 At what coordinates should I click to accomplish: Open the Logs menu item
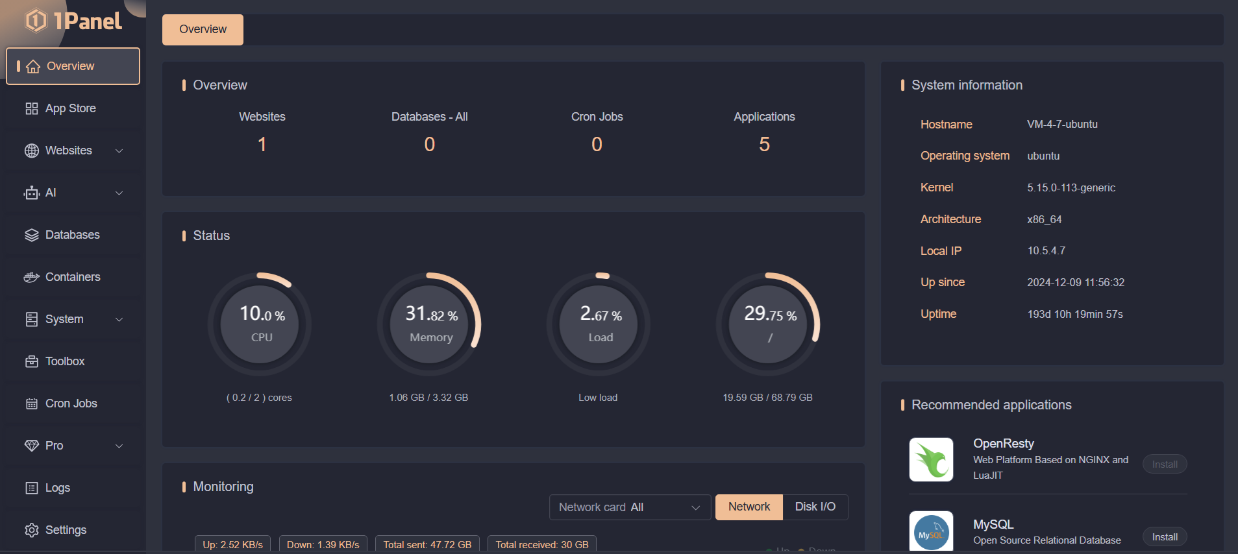pyautogui.click(x=73, y=488)
